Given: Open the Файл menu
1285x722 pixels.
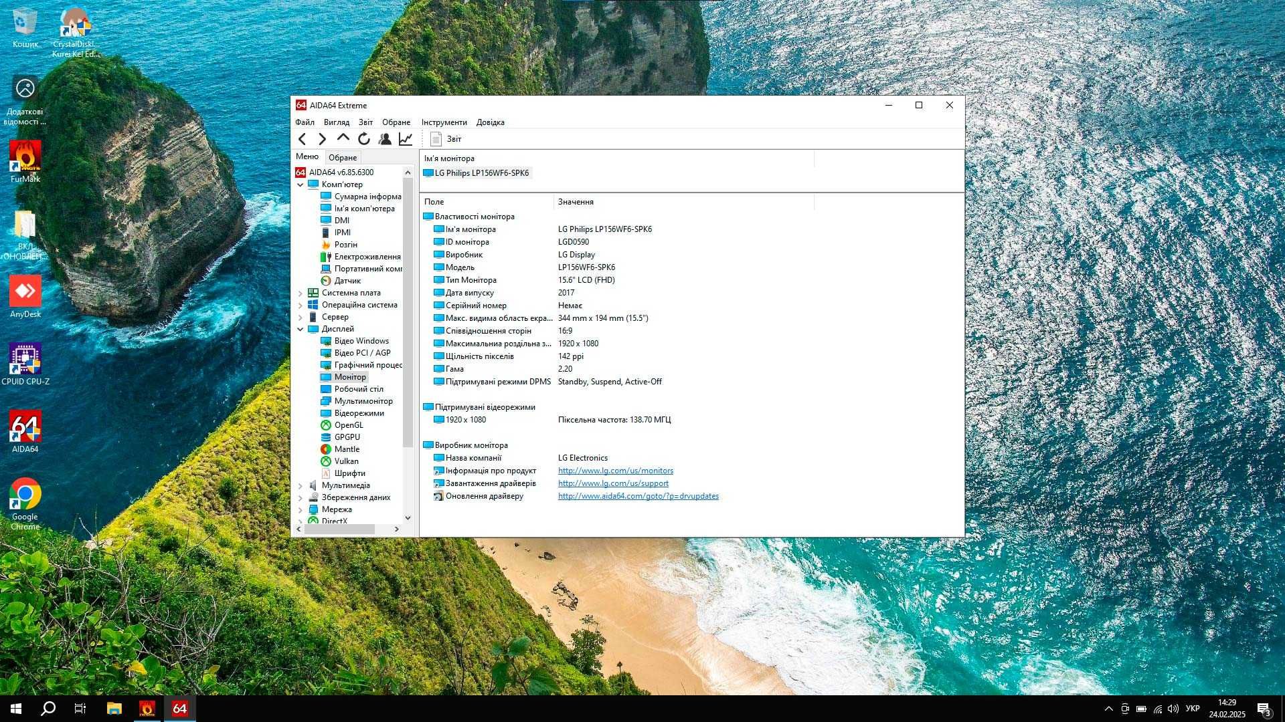Looking at the screenshot, I should click(x=305, y=122).
